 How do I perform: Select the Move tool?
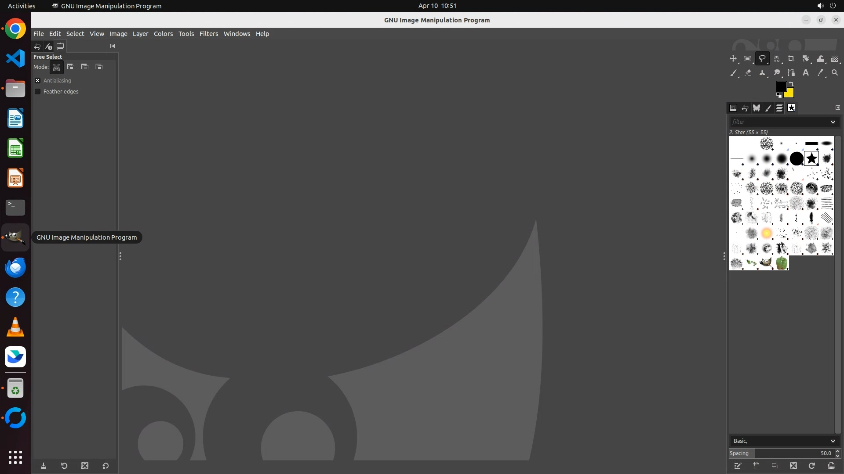tap(733, 58)
